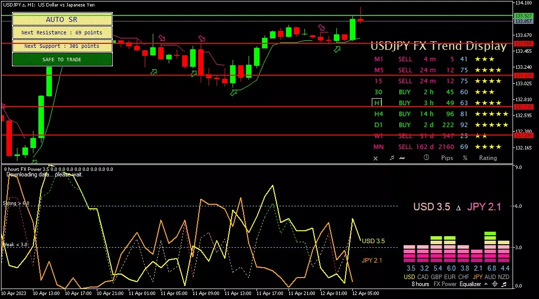Click the X icon under Trend Display

[x=375, y=158]
